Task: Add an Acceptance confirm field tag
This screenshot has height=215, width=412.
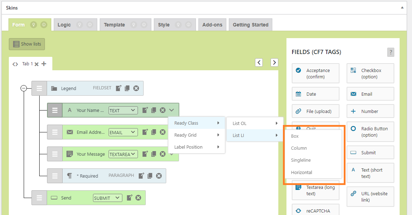Action: (x=315, y=73)
